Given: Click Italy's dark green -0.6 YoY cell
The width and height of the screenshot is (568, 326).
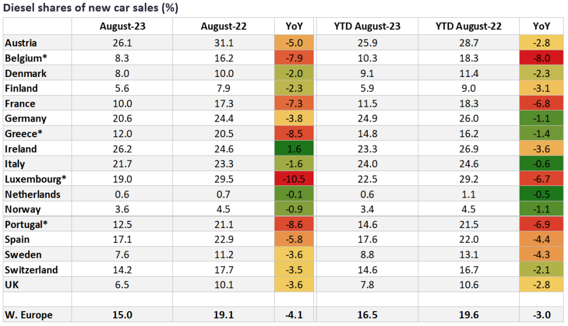Looking at the screenshot, I should click(541, 164).
